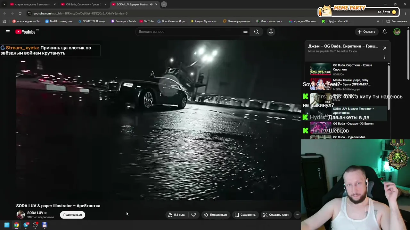Open SODA LUV channel avatar
Viewport: 410px width, 230px height.
(x=20, y=215)
